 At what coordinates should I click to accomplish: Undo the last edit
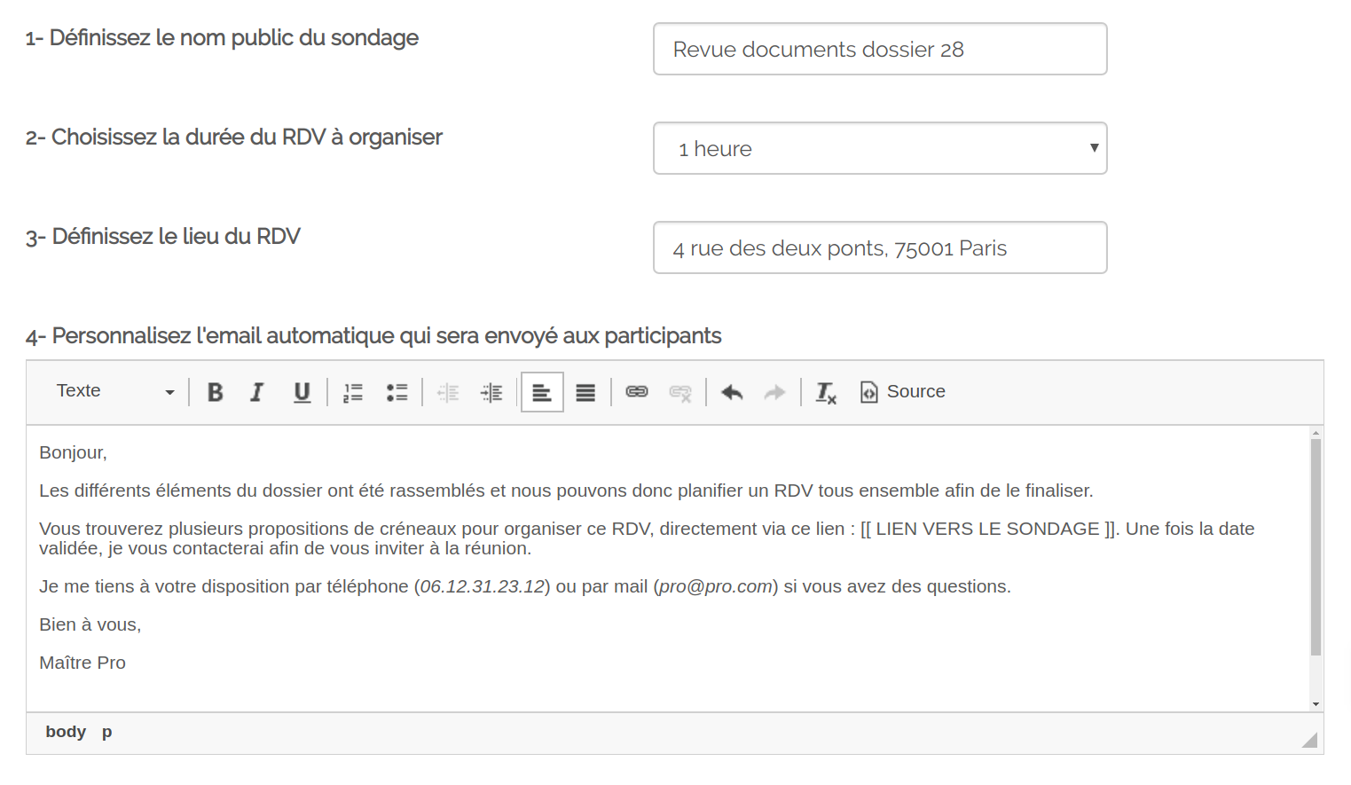pos(732,392)
